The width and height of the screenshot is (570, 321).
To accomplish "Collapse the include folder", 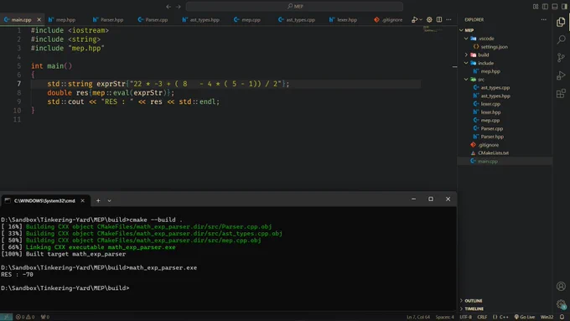I will tap(466, 63).
